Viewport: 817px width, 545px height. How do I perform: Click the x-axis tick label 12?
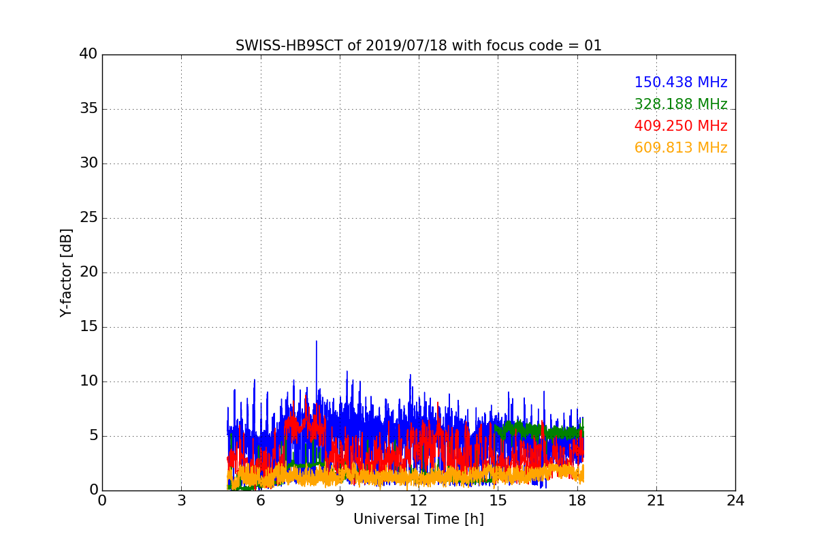[x=419, y=501]
